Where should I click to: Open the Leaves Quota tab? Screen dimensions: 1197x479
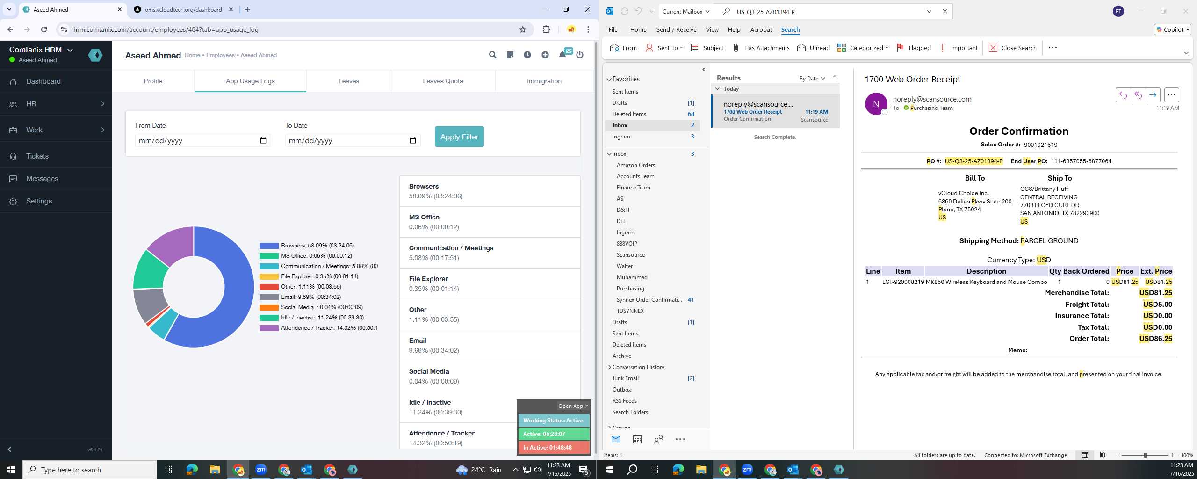click(443, 81)
